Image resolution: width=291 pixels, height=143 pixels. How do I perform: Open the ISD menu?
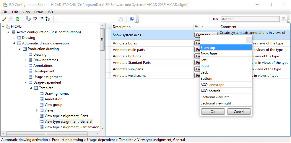[50, 12]
